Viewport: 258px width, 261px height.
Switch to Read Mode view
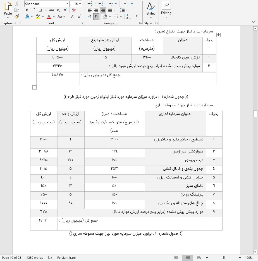tap(176, 258)
